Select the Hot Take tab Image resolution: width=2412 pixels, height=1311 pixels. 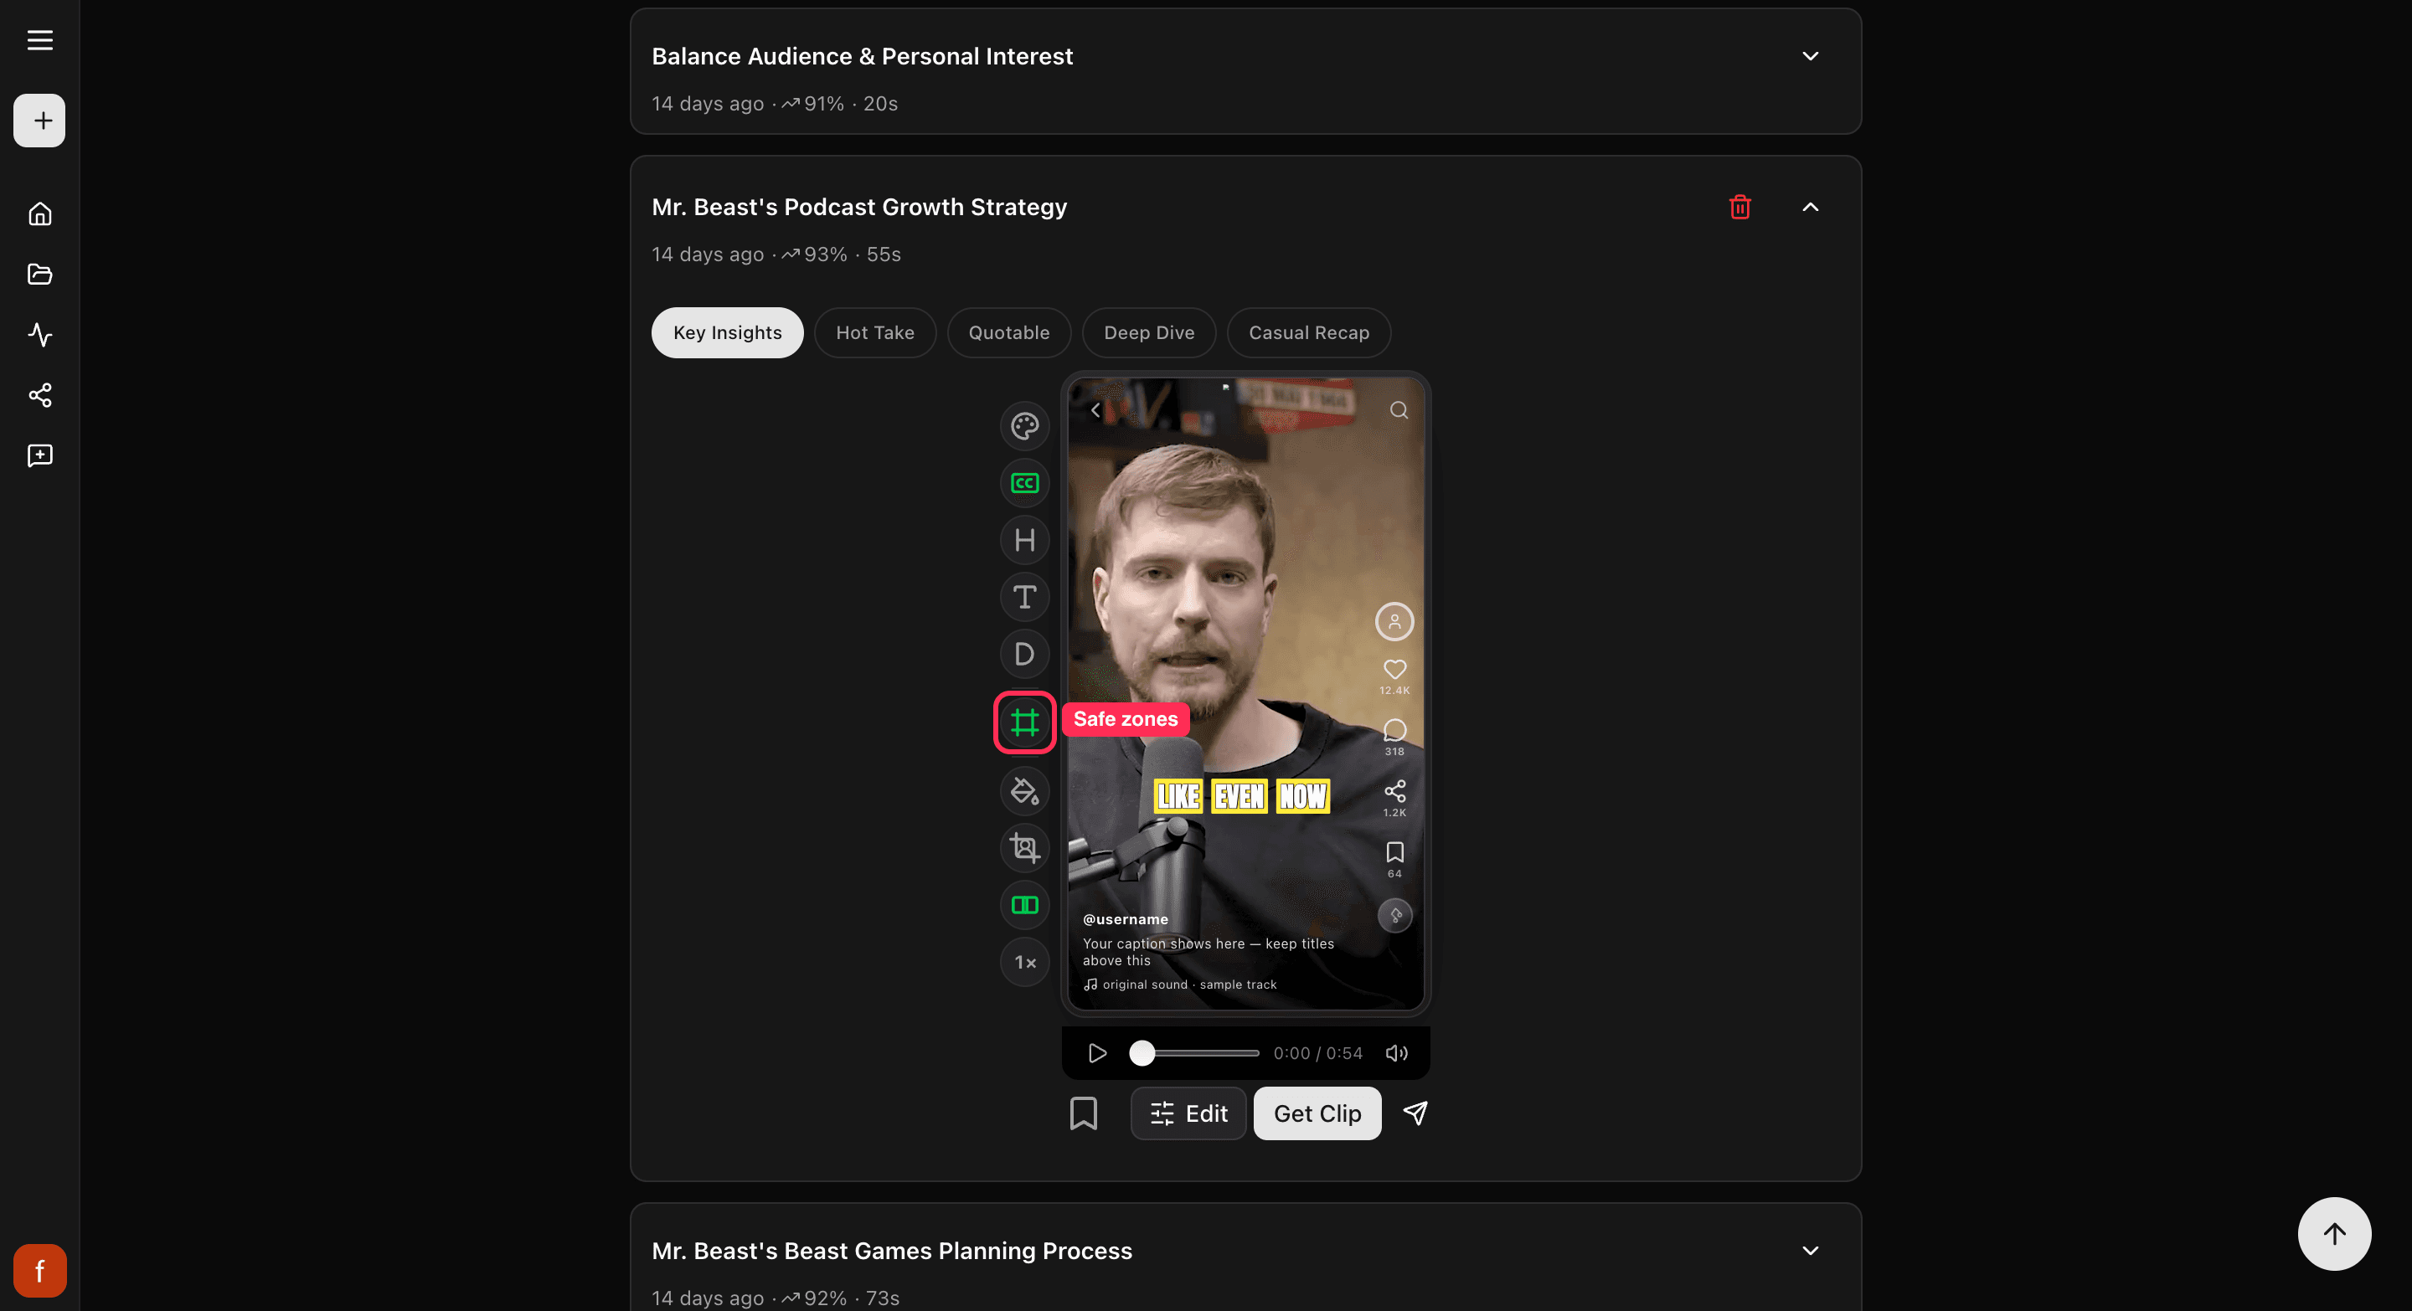pos(874,333)
